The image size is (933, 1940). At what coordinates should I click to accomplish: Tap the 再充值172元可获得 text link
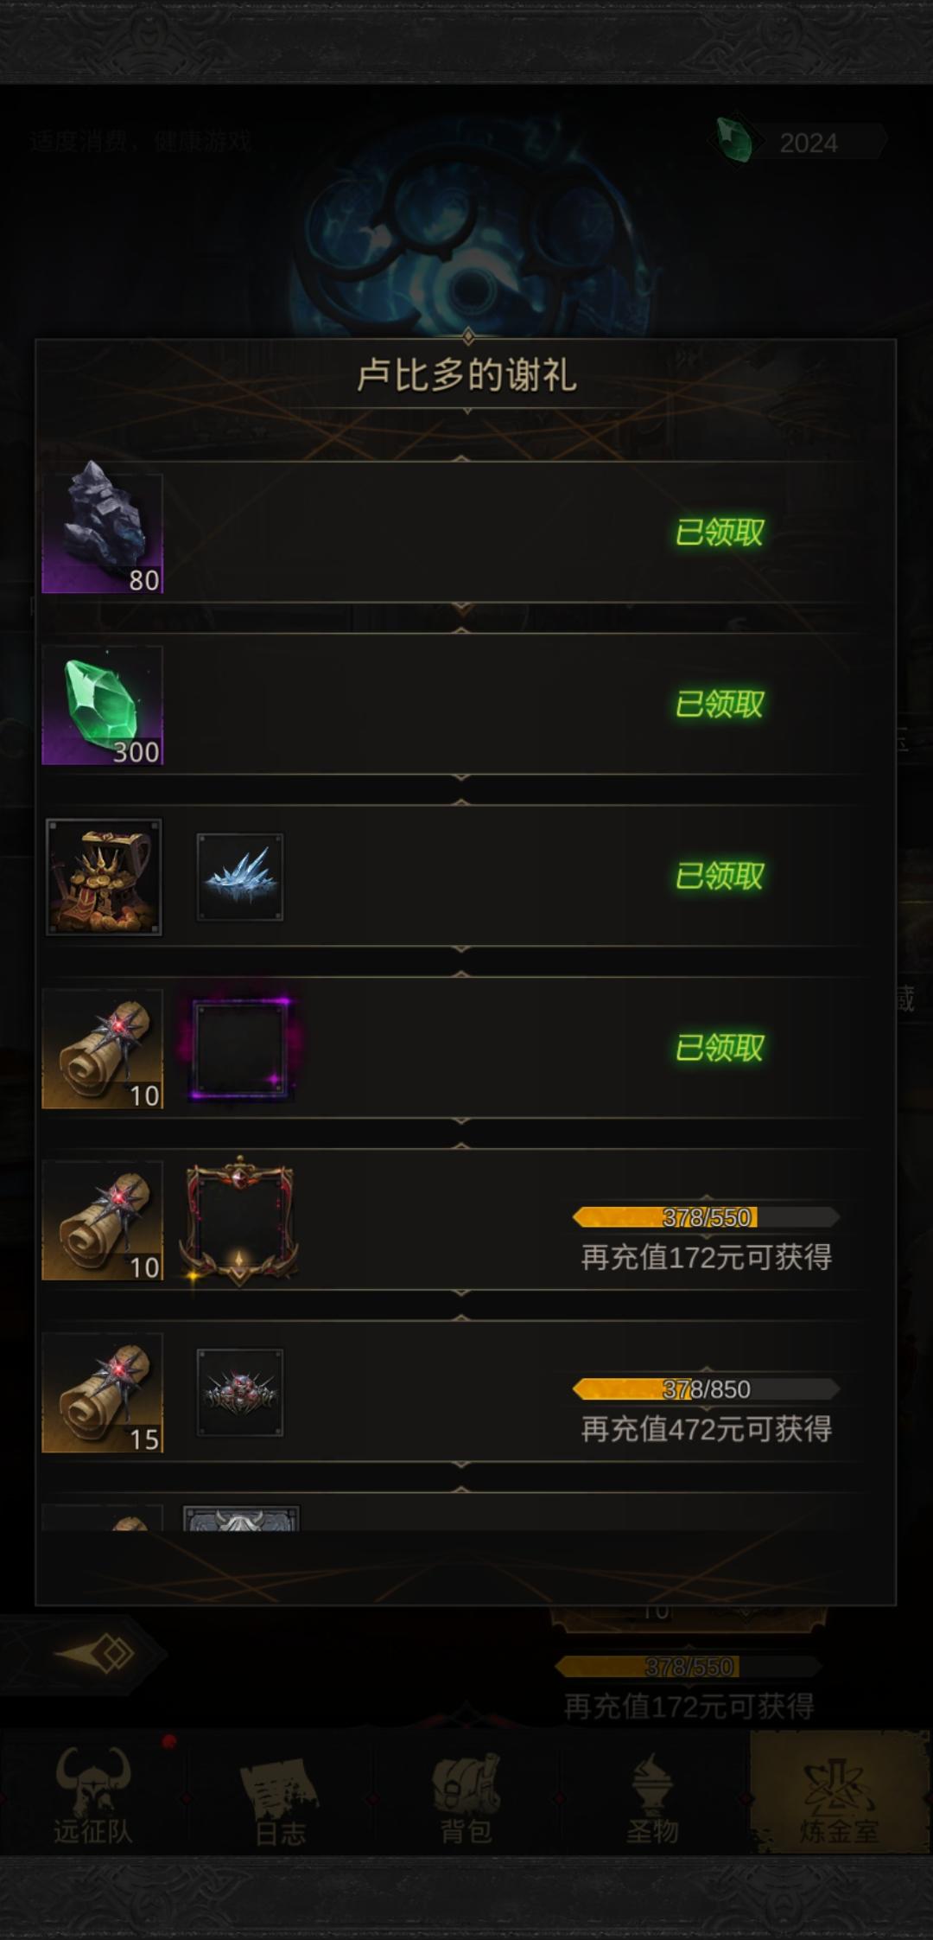coord(706,1257)
